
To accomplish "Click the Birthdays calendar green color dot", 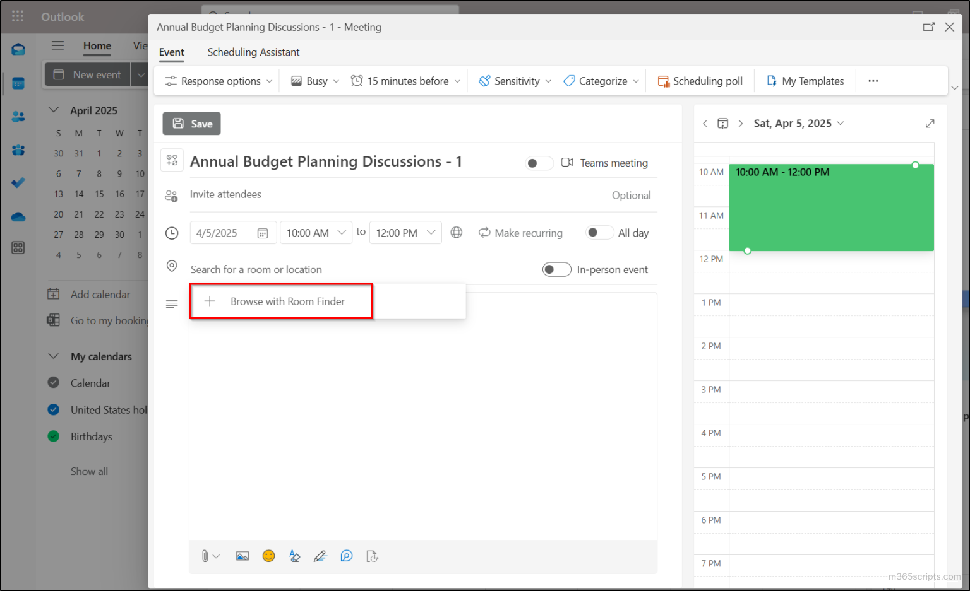I will [x=54, y=436].
